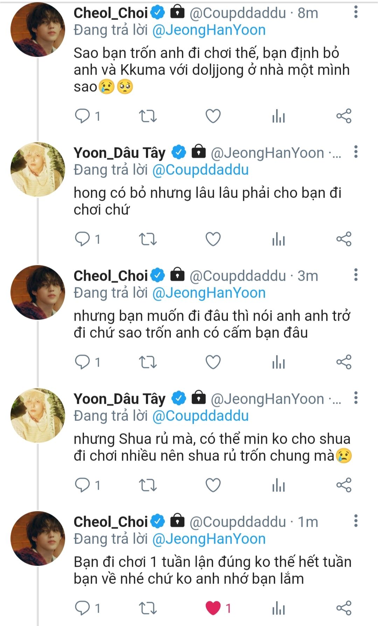
Task: Reply to the first Cheol_Choi tweet
Action: click(83, 116)
